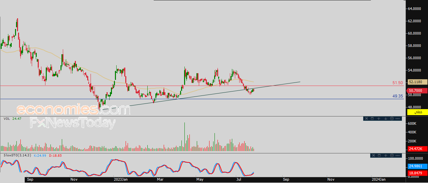Viewport: 428px width, 183px height.
Task: Click the 2023Jan date axis label
Action: (121, 180)
